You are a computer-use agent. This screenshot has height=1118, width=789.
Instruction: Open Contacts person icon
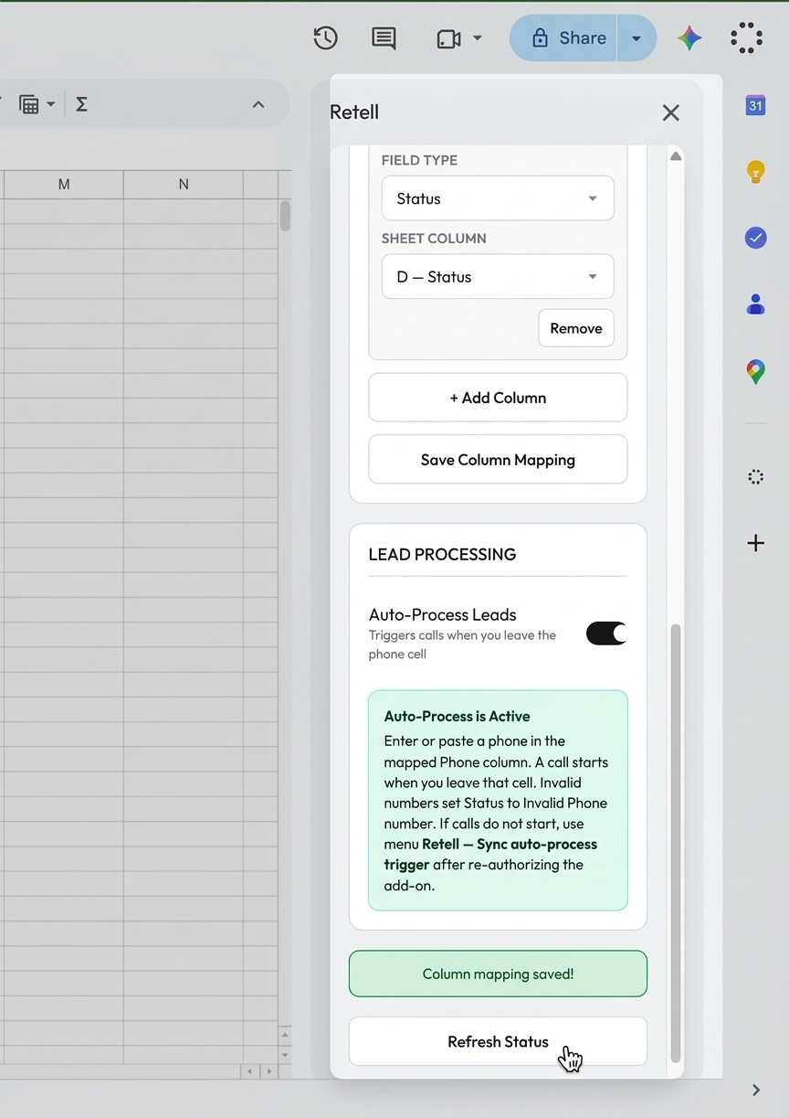755,304
